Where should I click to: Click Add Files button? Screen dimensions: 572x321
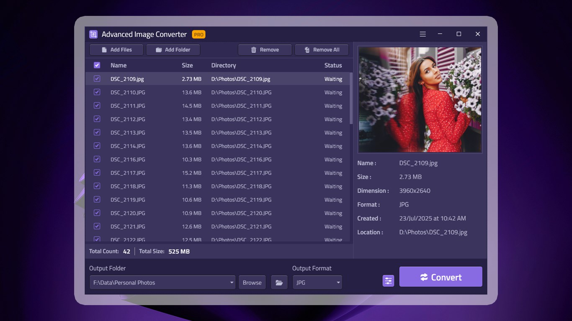116,50
